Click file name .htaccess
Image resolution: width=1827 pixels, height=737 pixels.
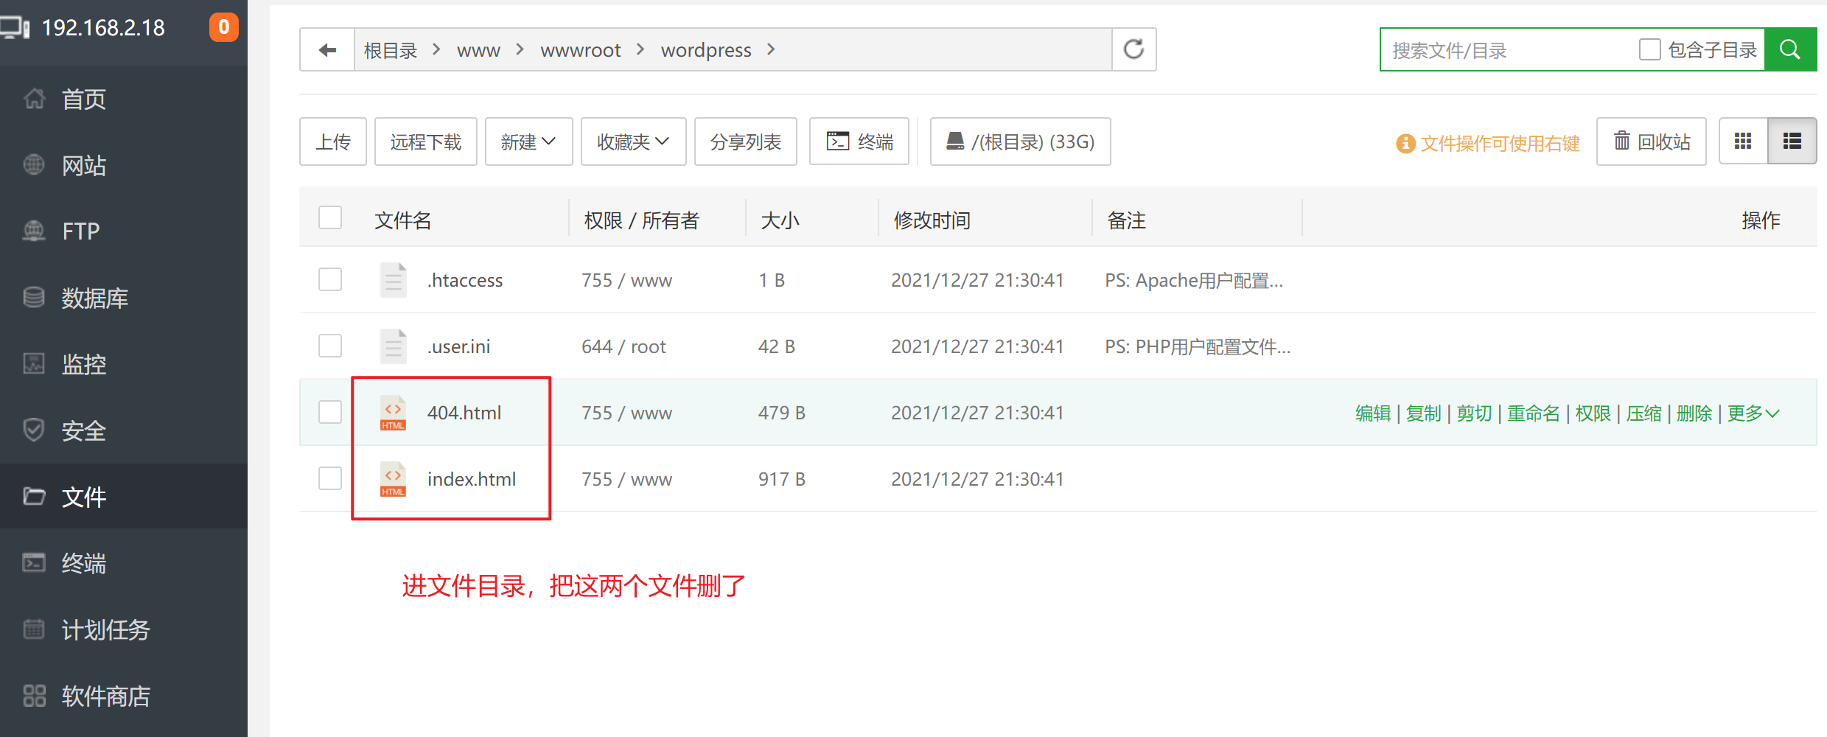465,280
